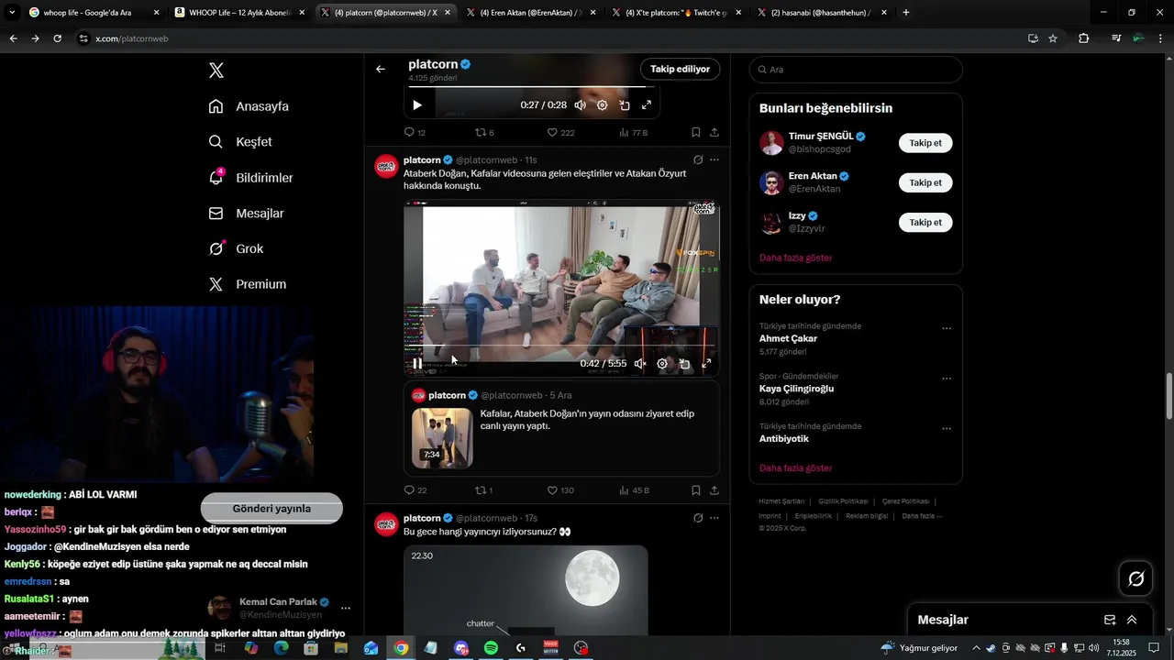1174x660 pixels.
Task: Seek on the 5:55 video progress bar
Action: point(562,346)
